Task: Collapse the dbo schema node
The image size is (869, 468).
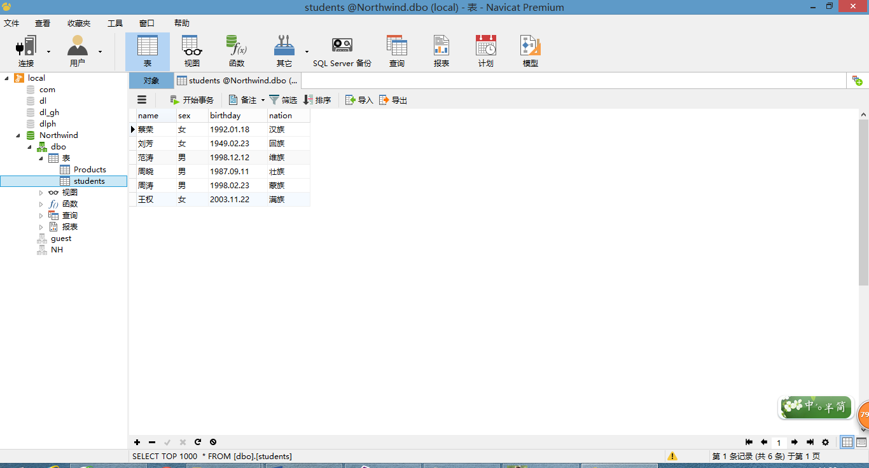Action: pyautogui.click(x=29, y=147)
